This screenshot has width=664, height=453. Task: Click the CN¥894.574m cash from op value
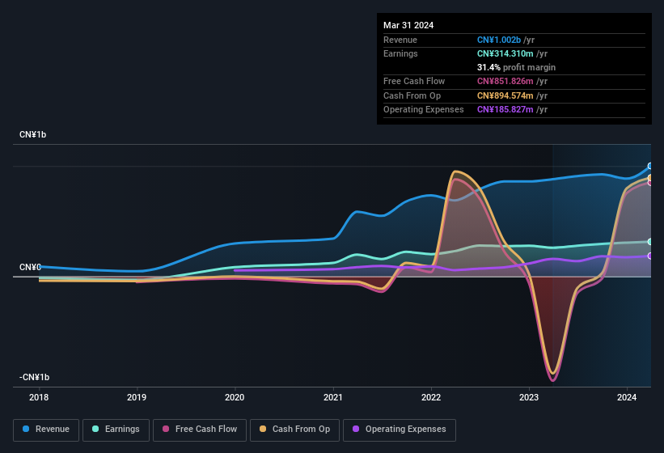click(505, 95)
